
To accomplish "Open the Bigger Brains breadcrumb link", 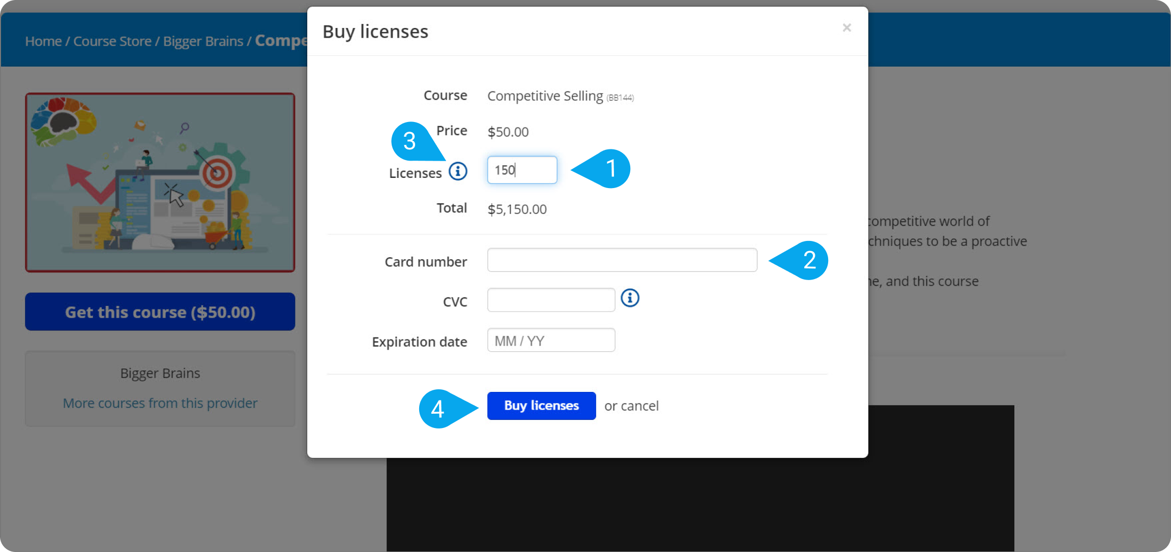I will pos(203,41).
